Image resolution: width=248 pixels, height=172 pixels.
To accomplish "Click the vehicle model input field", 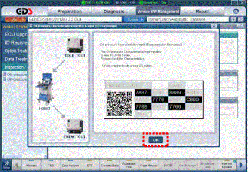I will click(75, 19).
